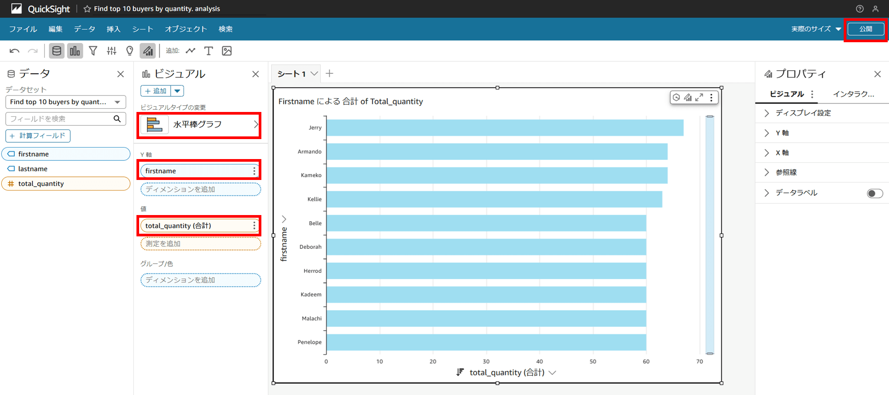
Task: Click the undo arrow icon
Action: tap(14, 51)
